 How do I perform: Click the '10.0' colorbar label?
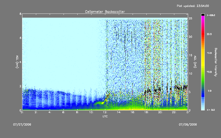(209, 72)
